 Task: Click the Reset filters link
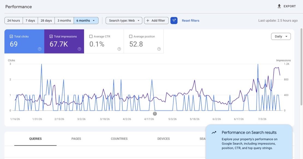(x=190, y=21)
